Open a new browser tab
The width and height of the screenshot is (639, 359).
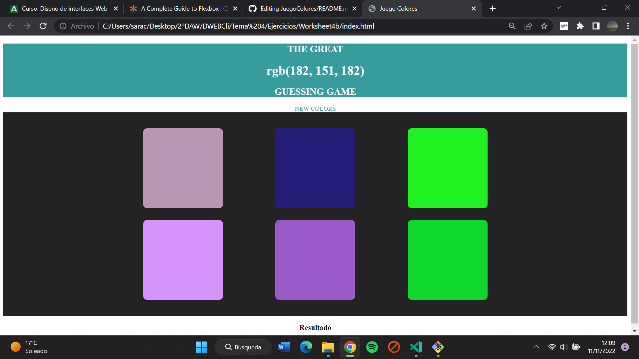tap(493, 8)
